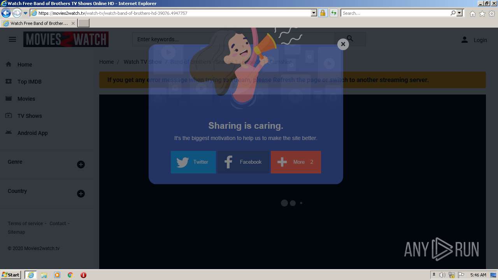The height and width of the screenshot is (280, 498).
Task: Click the network tray icon
Action: [452, 275]
